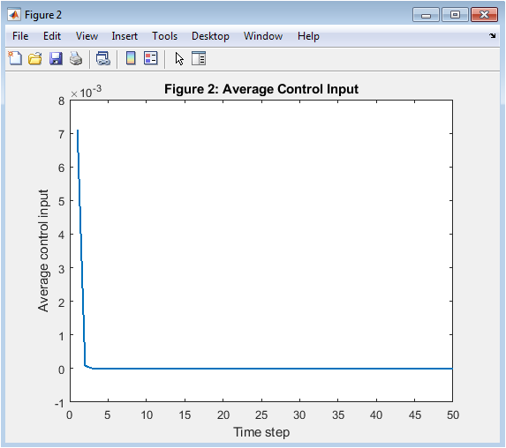Open the View menu
506x448 pixels.
(87, 36)
